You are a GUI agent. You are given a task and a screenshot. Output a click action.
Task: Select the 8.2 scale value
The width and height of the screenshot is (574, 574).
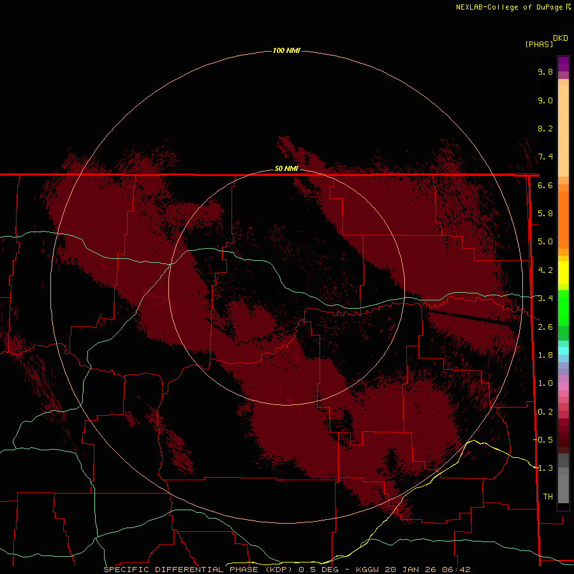[545, 128]
